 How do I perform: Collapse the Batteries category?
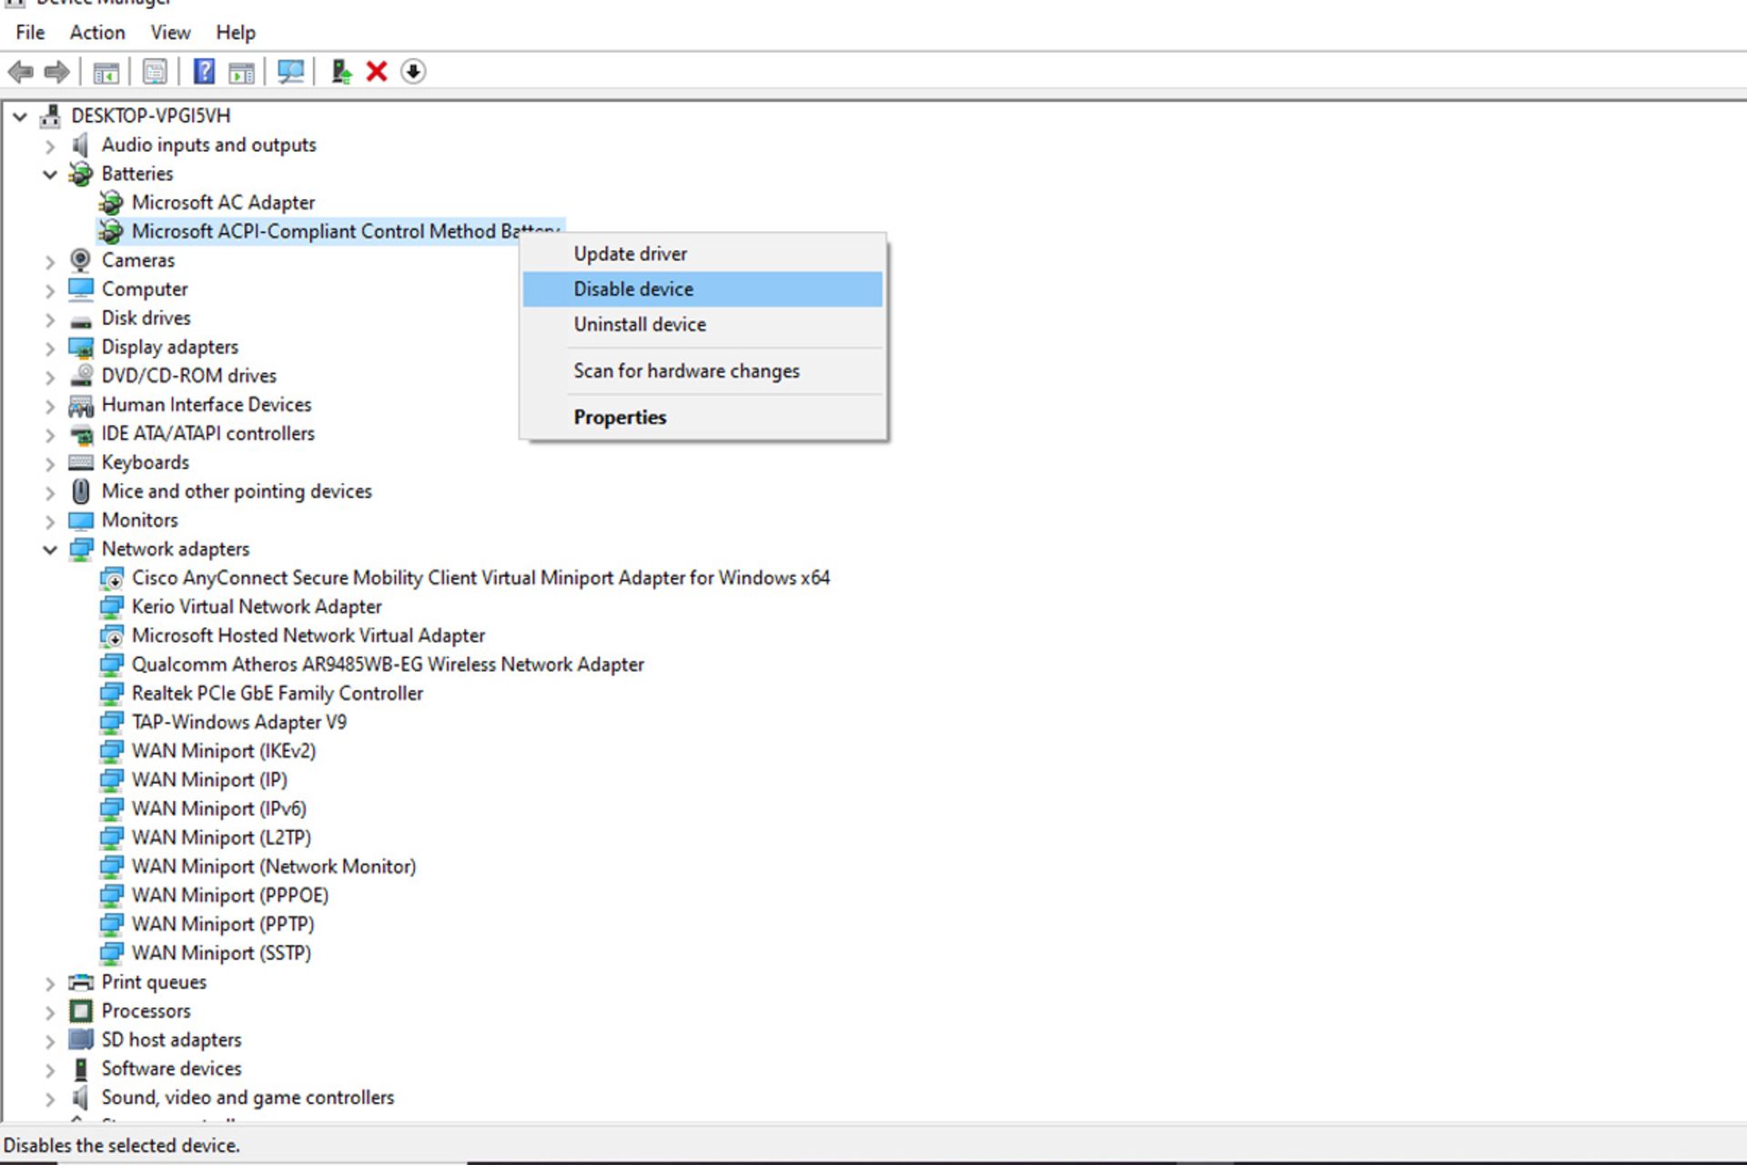50,174
